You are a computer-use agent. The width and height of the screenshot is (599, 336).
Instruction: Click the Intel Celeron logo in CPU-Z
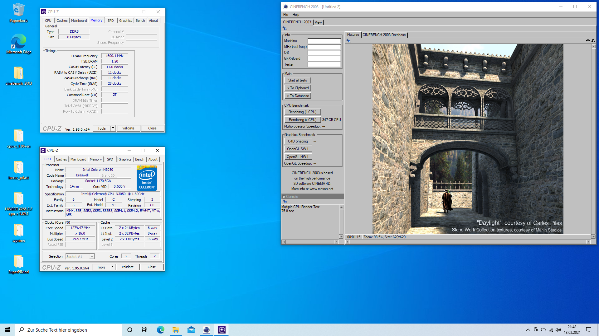pyautogui.click(x=147, y=178)
